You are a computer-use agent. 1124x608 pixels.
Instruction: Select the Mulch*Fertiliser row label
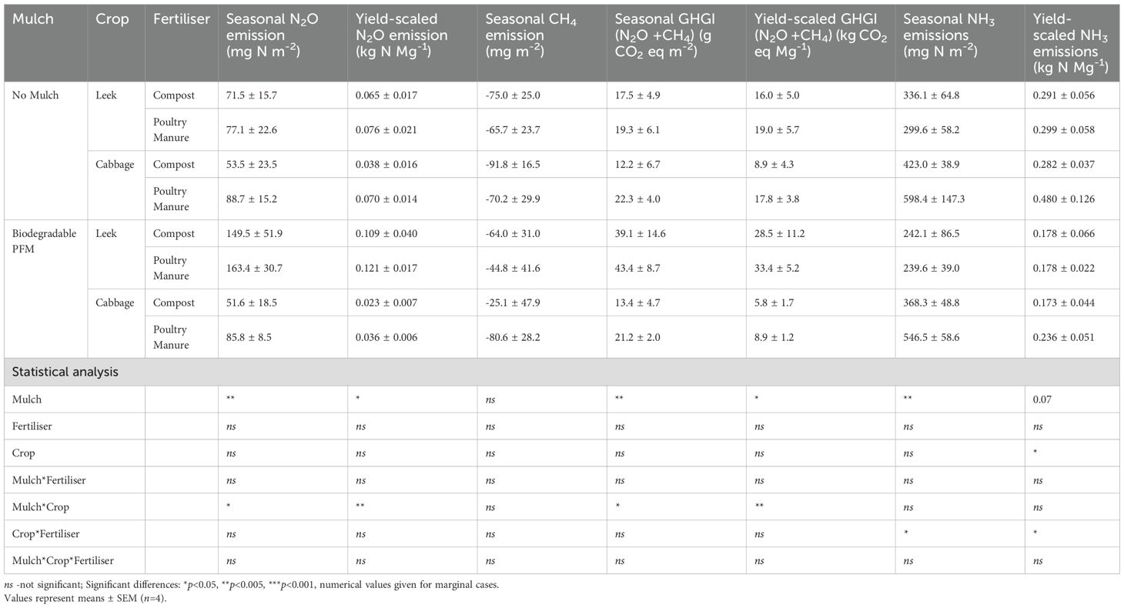click(x=49, y=480)
